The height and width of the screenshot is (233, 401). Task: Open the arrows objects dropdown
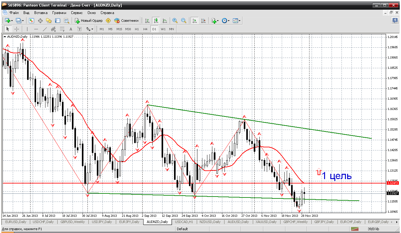click(90, 29)
